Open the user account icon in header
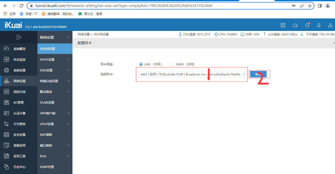 pyautogui.click(x=331, y=25)
